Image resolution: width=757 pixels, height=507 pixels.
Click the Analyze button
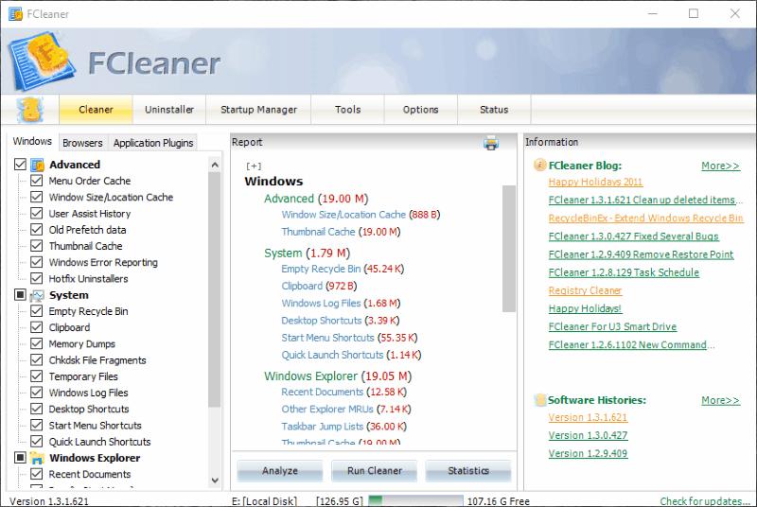coord(280,471)
